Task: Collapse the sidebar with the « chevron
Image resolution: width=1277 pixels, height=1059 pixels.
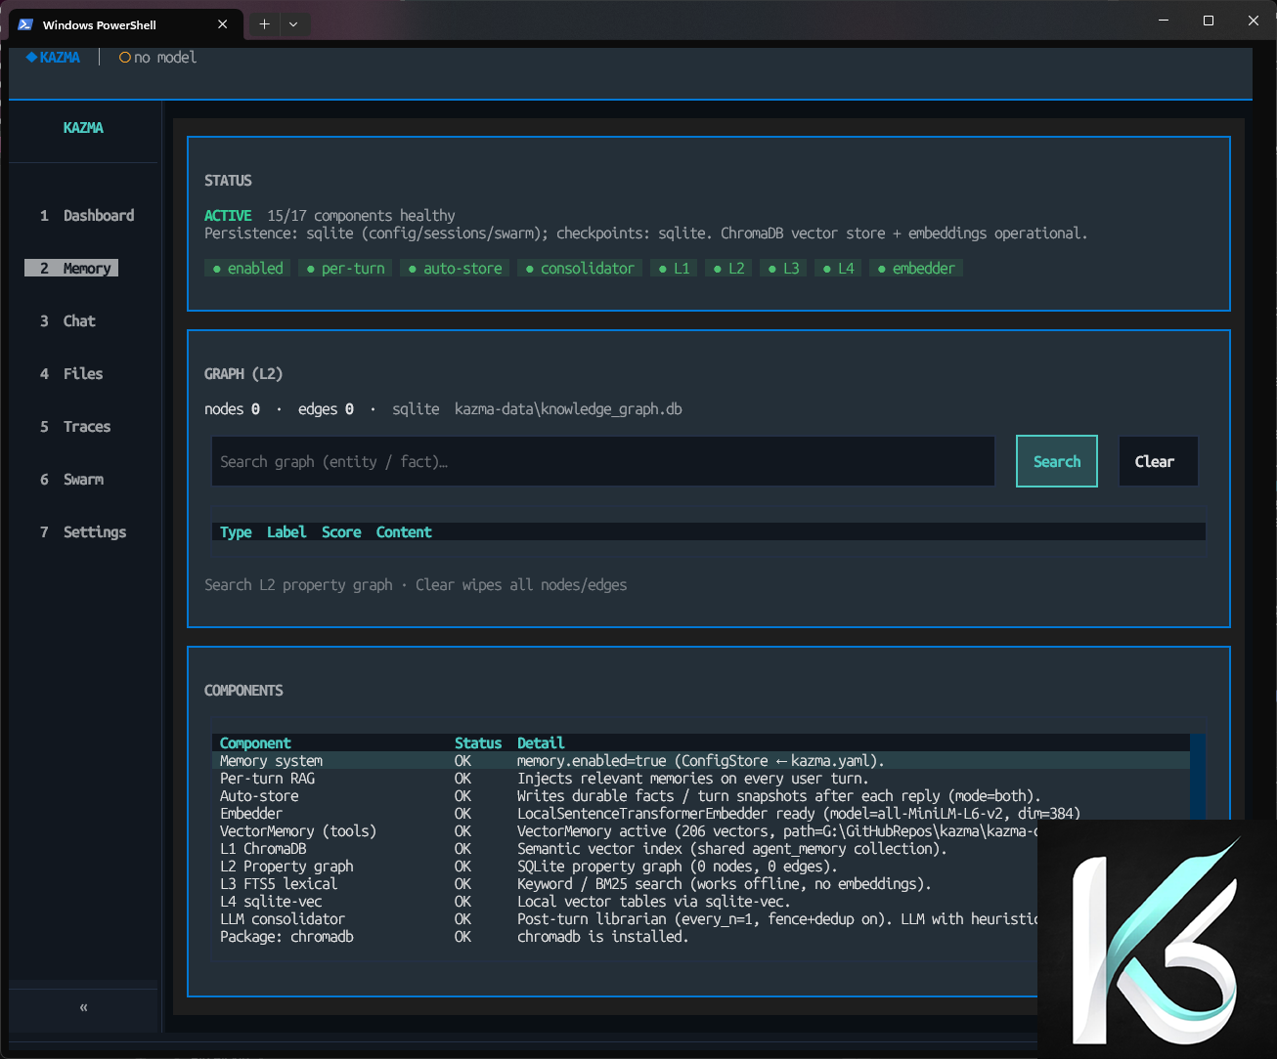Action: coord(83,1007)
